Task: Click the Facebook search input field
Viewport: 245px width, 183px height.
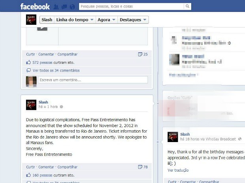Action: (132, 6)
